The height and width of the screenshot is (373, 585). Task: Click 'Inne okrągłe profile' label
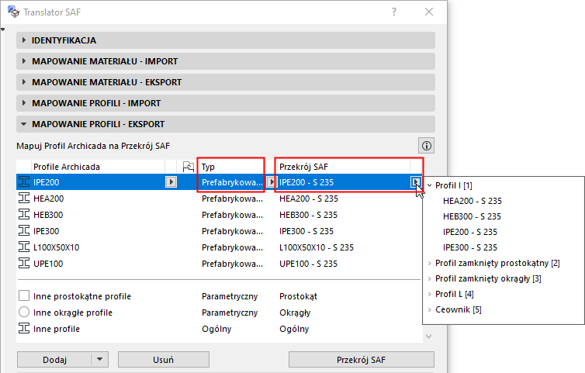73,313
